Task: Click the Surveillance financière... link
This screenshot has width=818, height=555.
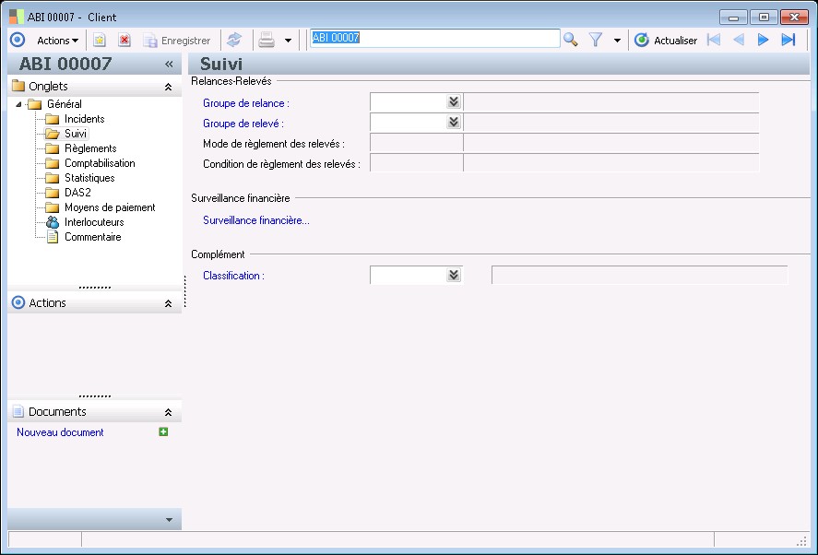Action: (255, 220)
